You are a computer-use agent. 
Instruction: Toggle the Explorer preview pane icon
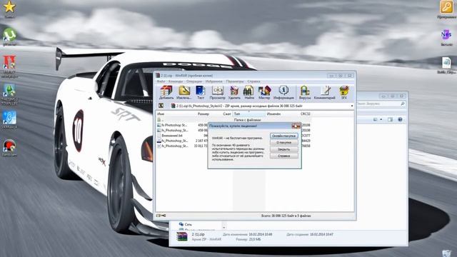coord(391,119)
